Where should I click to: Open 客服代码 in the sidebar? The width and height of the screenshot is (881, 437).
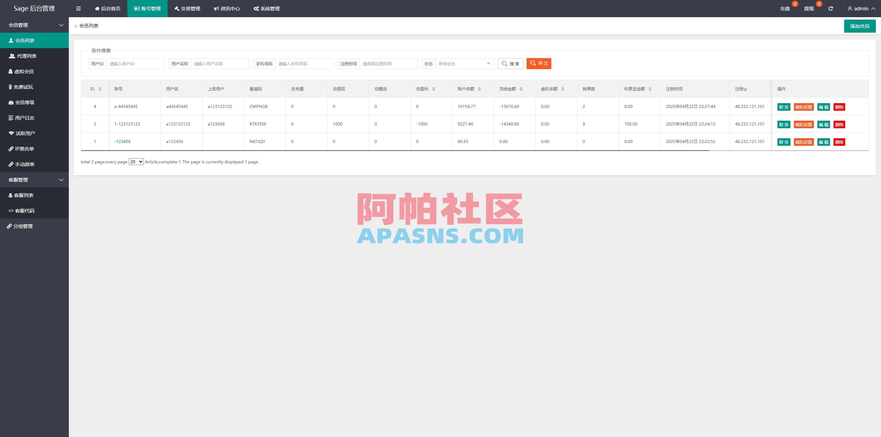point(24,210)
